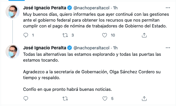Open the 1h timestamp of second tweet

click(115, 48)
